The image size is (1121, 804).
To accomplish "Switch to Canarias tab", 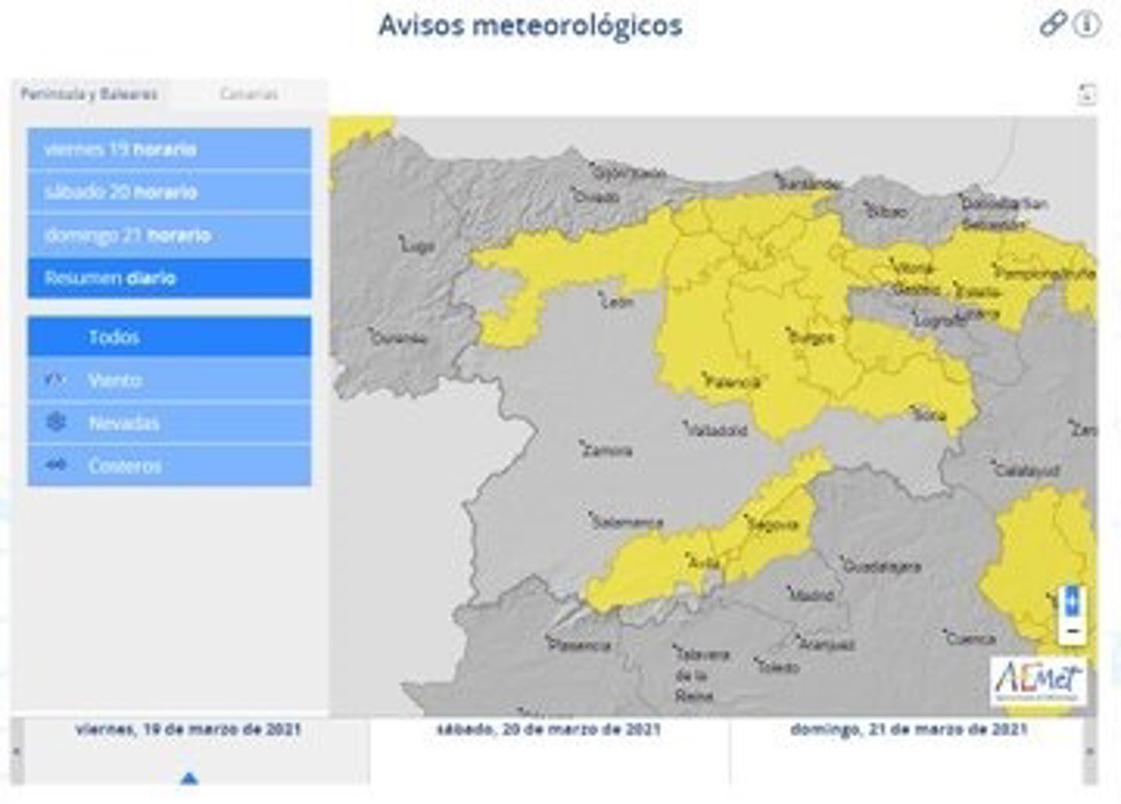I will (x=248, y=94).
